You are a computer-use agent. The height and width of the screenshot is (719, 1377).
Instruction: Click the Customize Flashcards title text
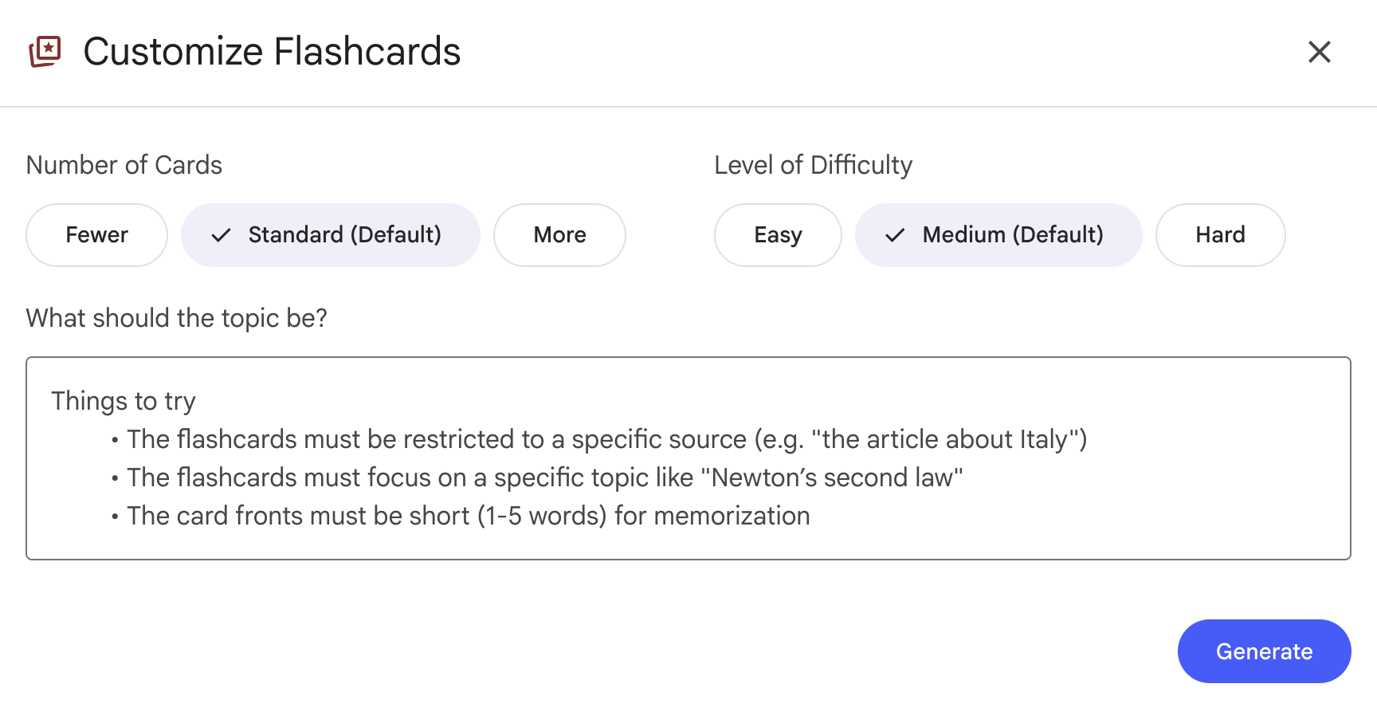273,51
